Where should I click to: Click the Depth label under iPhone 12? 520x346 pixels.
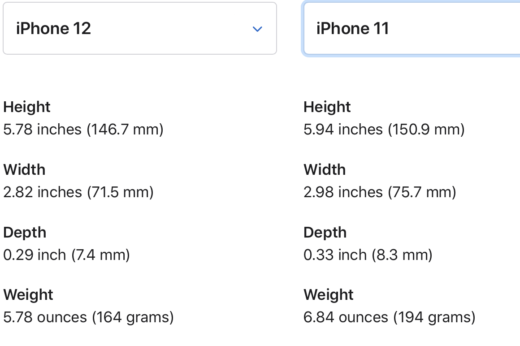(25, 233)
